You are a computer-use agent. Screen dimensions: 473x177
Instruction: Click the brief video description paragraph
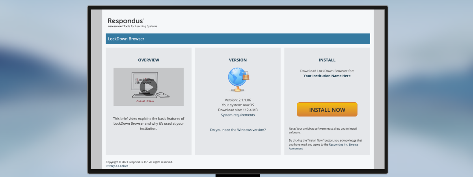tap(149, 123)
